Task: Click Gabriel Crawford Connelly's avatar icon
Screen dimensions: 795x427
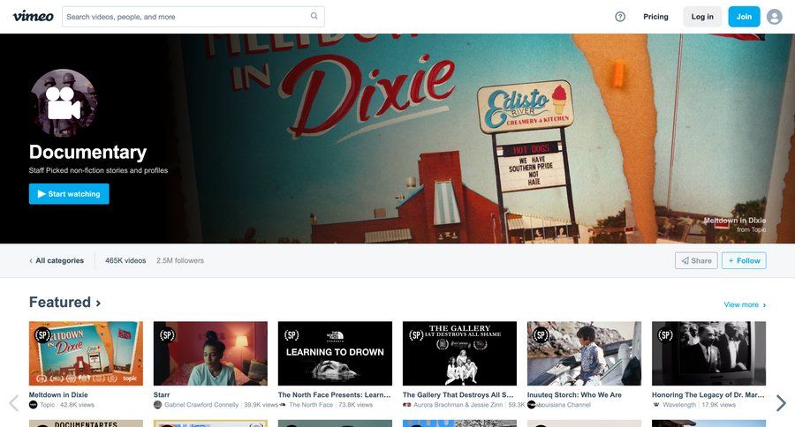Action: point(158,405)
